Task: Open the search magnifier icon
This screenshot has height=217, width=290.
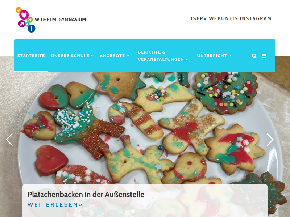Action: pos(254,56)
